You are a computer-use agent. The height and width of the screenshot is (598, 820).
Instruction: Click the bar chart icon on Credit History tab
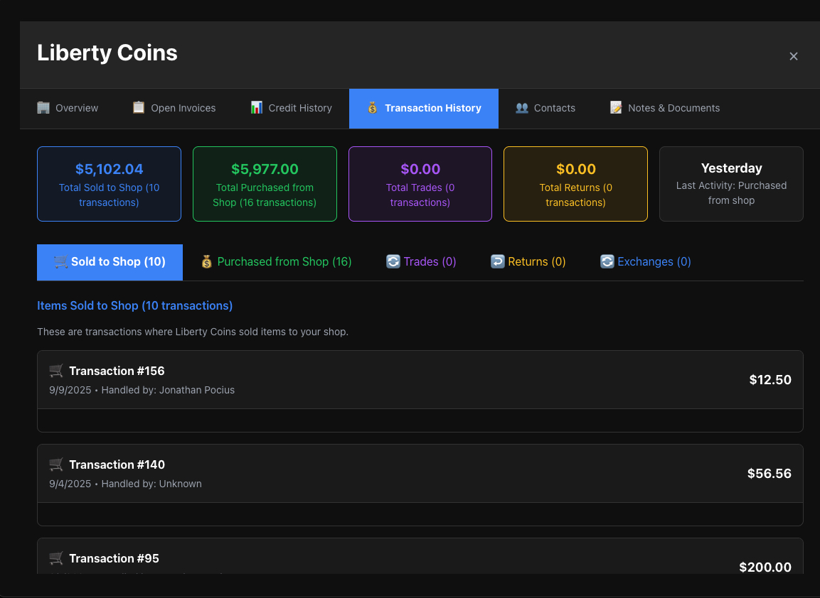click(x=256, y=107)
